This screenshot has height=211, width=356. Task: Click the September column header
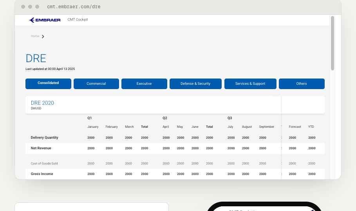point(267,127)
